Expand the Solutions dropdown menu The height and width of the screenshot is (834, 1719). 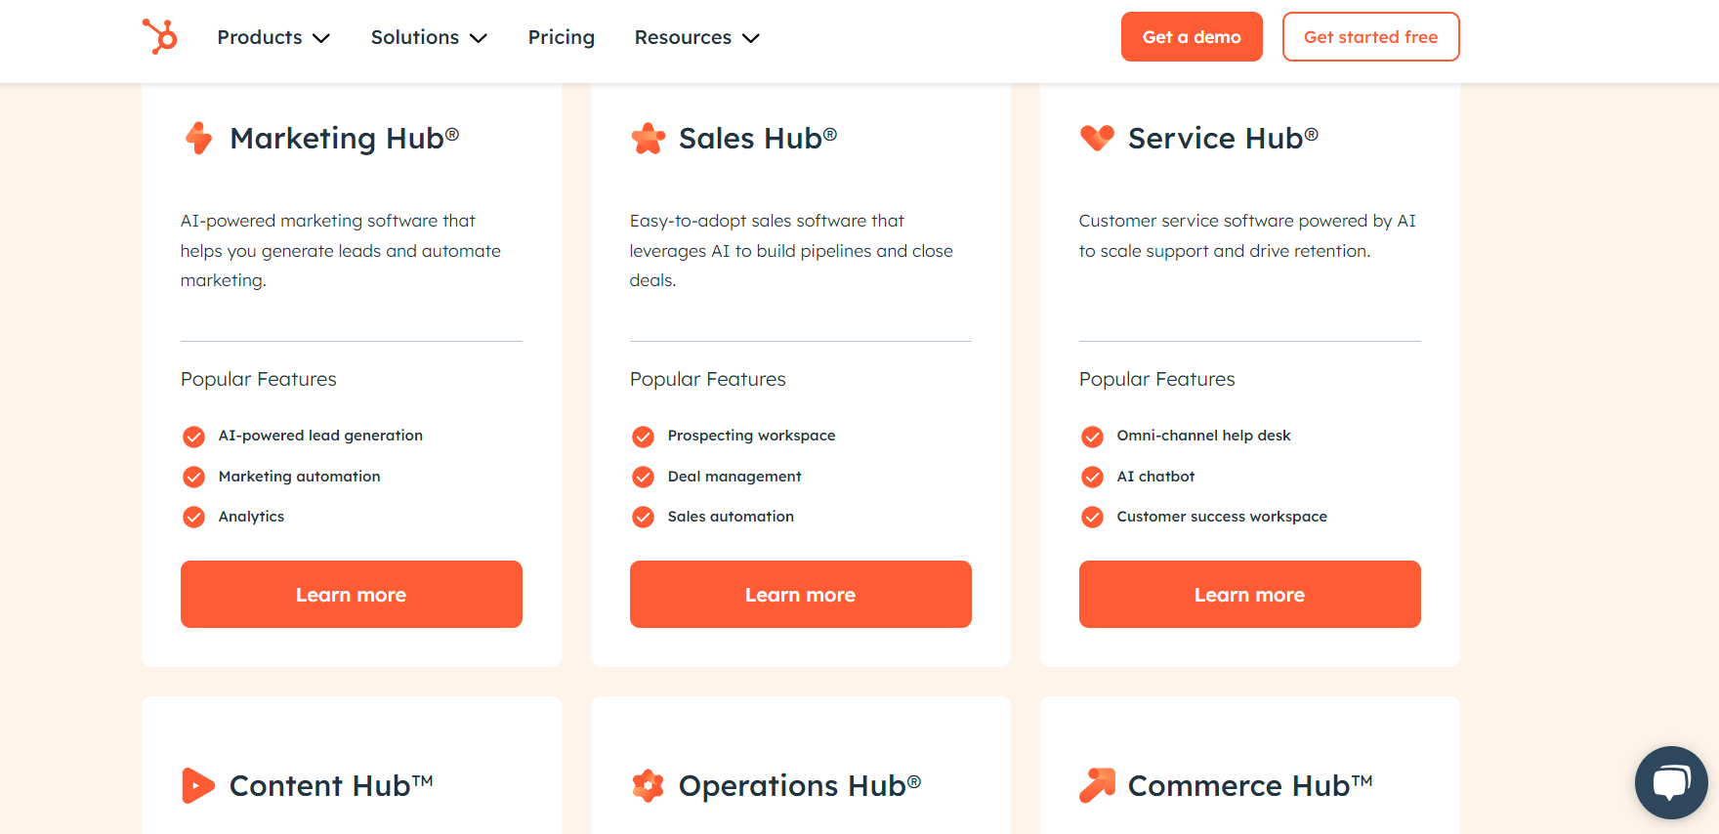pyautogui.click(x=429, y=37)
